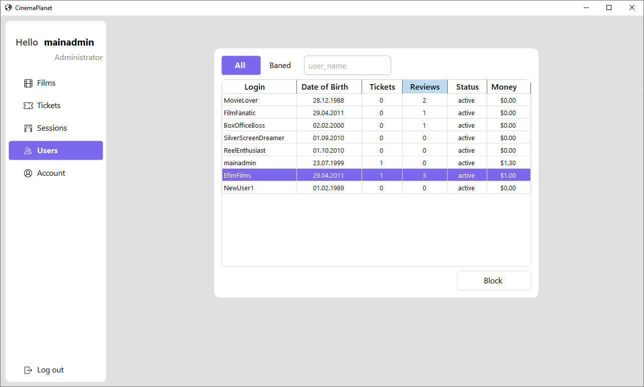This screenshot has height=387, width=644.
Task: Click the Tickets ticket icon
Action: (x=28, y=106)
